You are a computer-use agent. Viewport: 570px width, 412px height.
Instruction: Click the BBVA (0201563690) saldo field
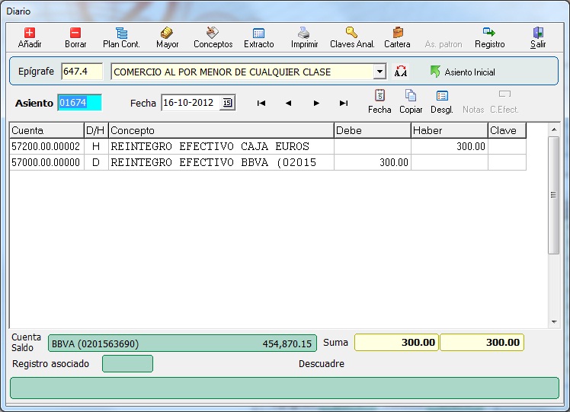click(182, 343)
